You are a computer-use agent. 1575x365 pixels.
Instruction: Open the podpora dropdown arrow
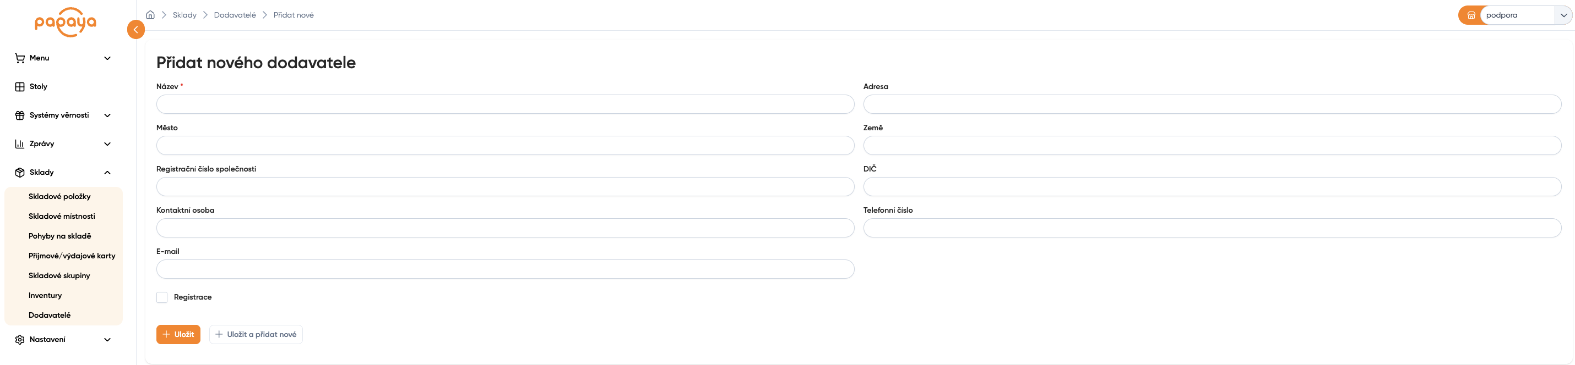[x=1563, y=15]
